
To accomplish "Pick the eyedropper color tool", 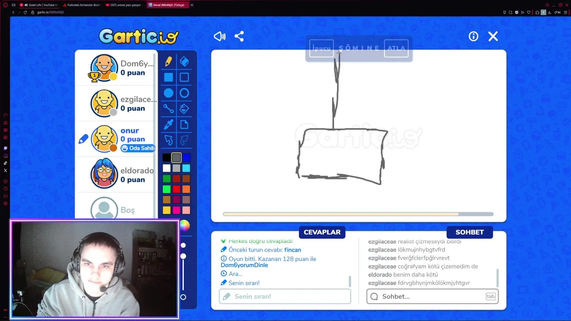I will 168,124.
